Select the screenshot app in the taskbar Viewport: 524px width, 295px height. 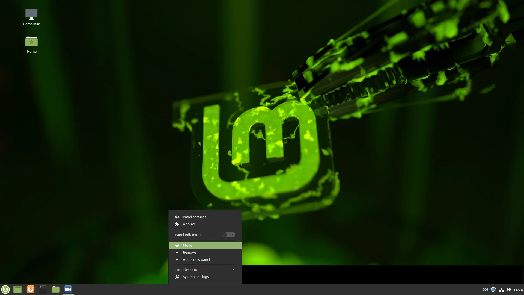[68, 289]
